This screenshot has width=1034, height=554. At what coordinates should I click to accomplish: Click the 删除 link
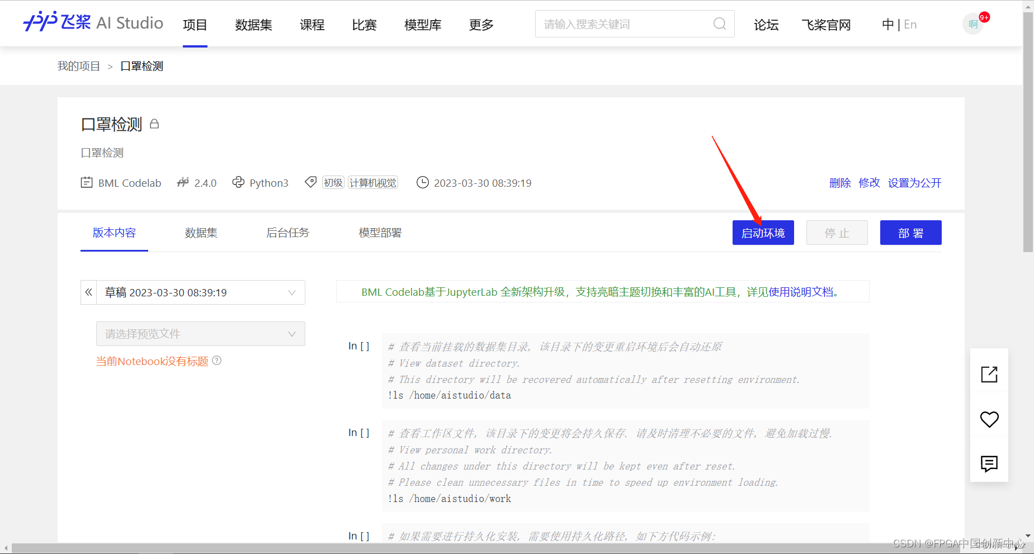[x=840, y=183]
